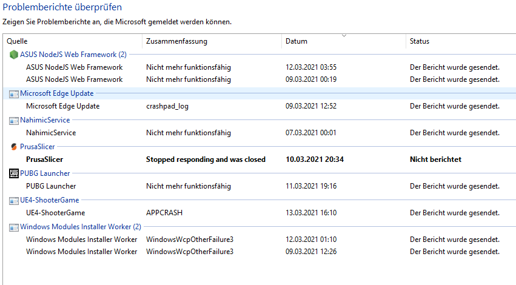Collapse the Microsoft Edge Update group header

tap(56, 93)
